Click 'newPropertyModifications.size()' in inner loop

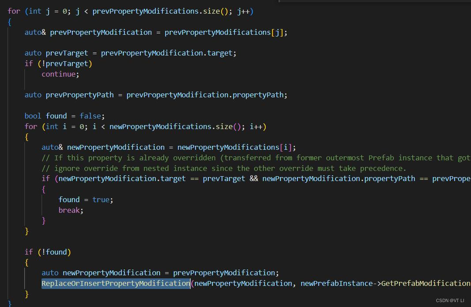(x=175, y=126)
